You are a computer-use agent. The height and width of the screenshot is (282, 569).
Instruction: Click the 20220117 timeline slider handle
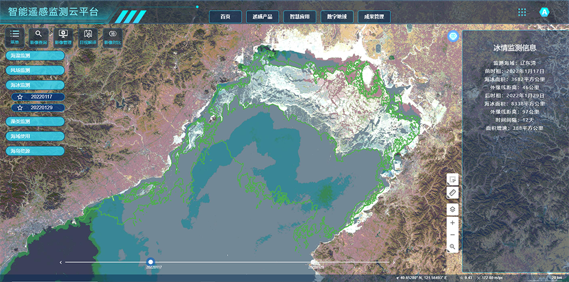pos(150,262)
